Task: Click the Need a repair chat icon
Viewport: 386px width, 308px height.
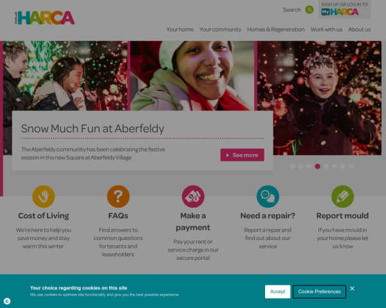Action: pyautogui.click(x=268, y=196)
